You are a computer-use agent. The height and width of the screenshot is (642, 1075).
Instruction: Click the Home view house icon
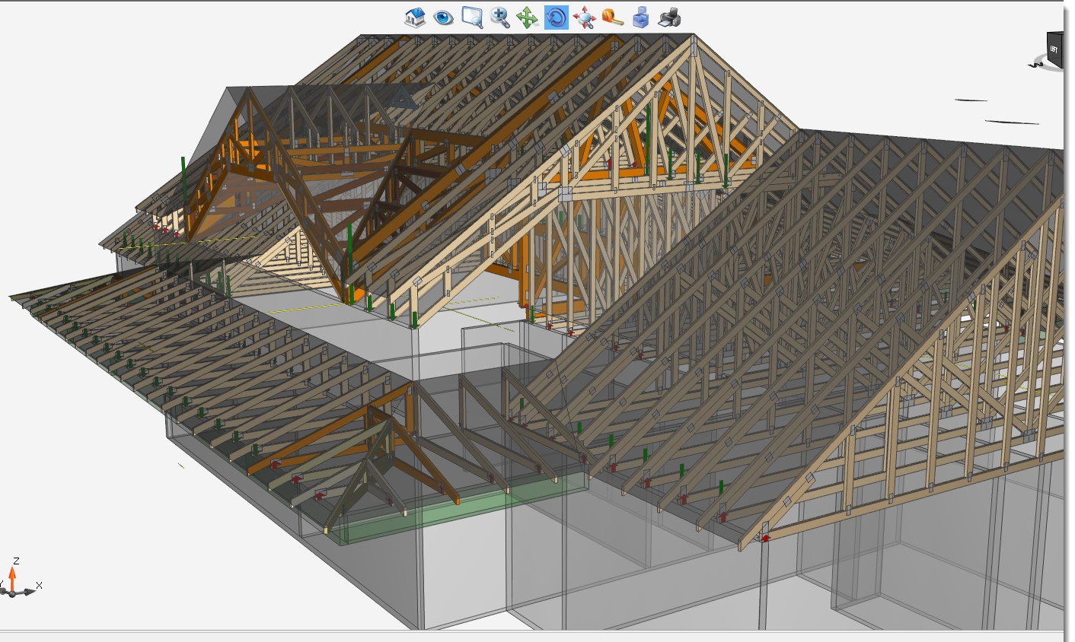pyautogui.click(x=415, y=17)
